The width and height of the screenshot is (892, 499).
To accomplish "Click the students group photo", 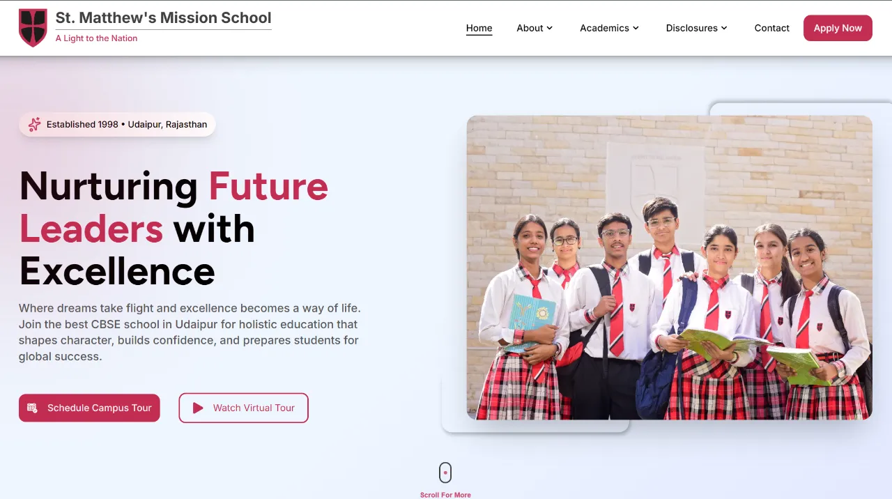I will 670,268.
